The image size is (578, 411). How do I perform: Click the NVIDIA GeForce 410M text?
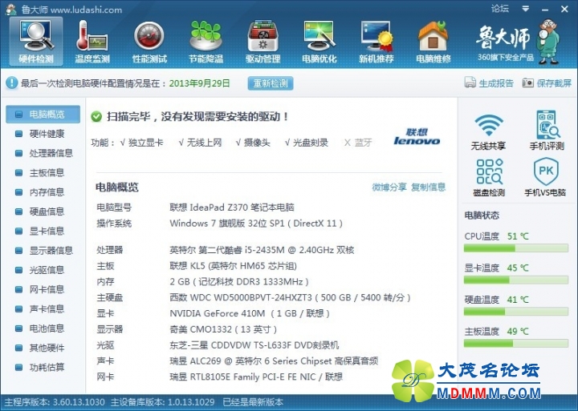250,313
